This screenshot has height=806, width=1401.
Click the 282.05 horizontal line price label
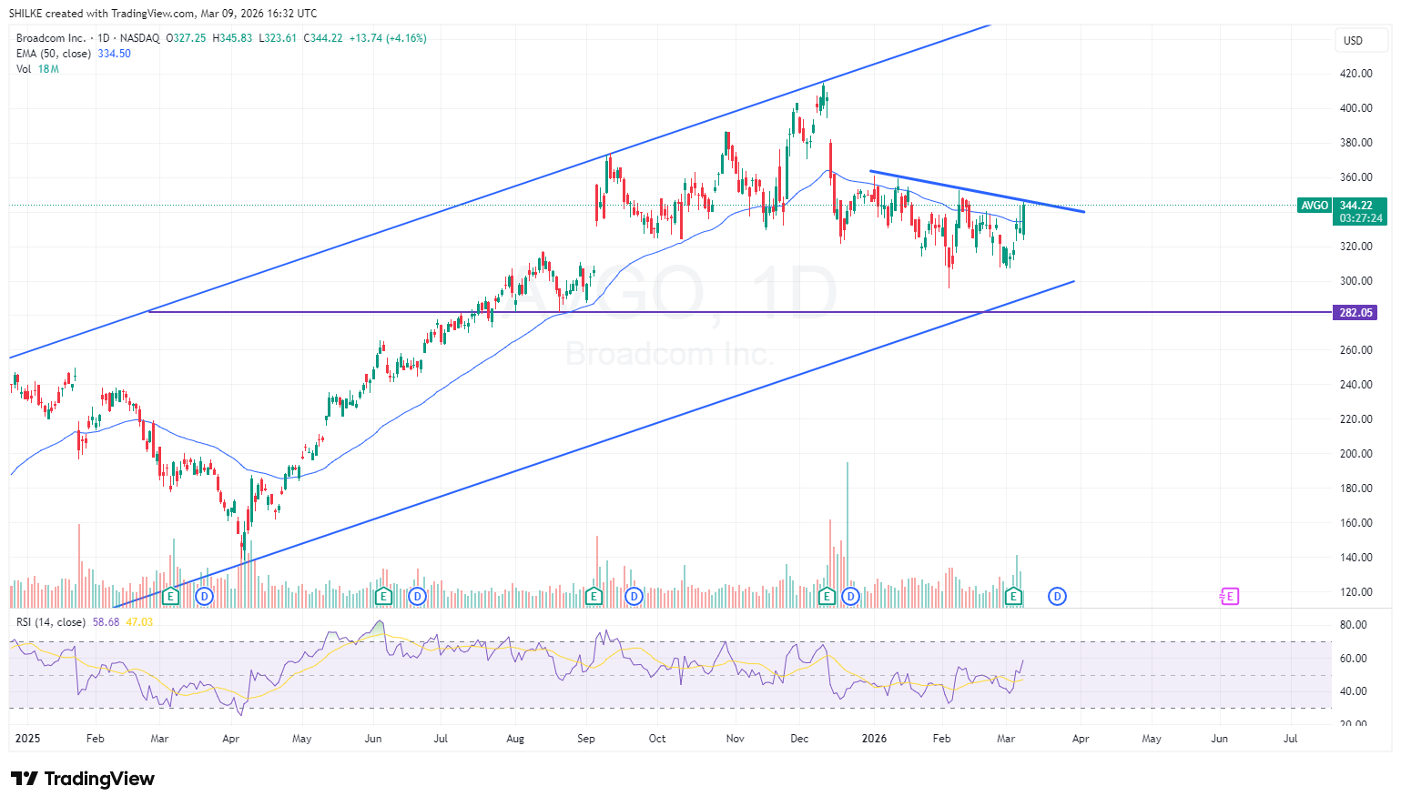(1356, 313)
